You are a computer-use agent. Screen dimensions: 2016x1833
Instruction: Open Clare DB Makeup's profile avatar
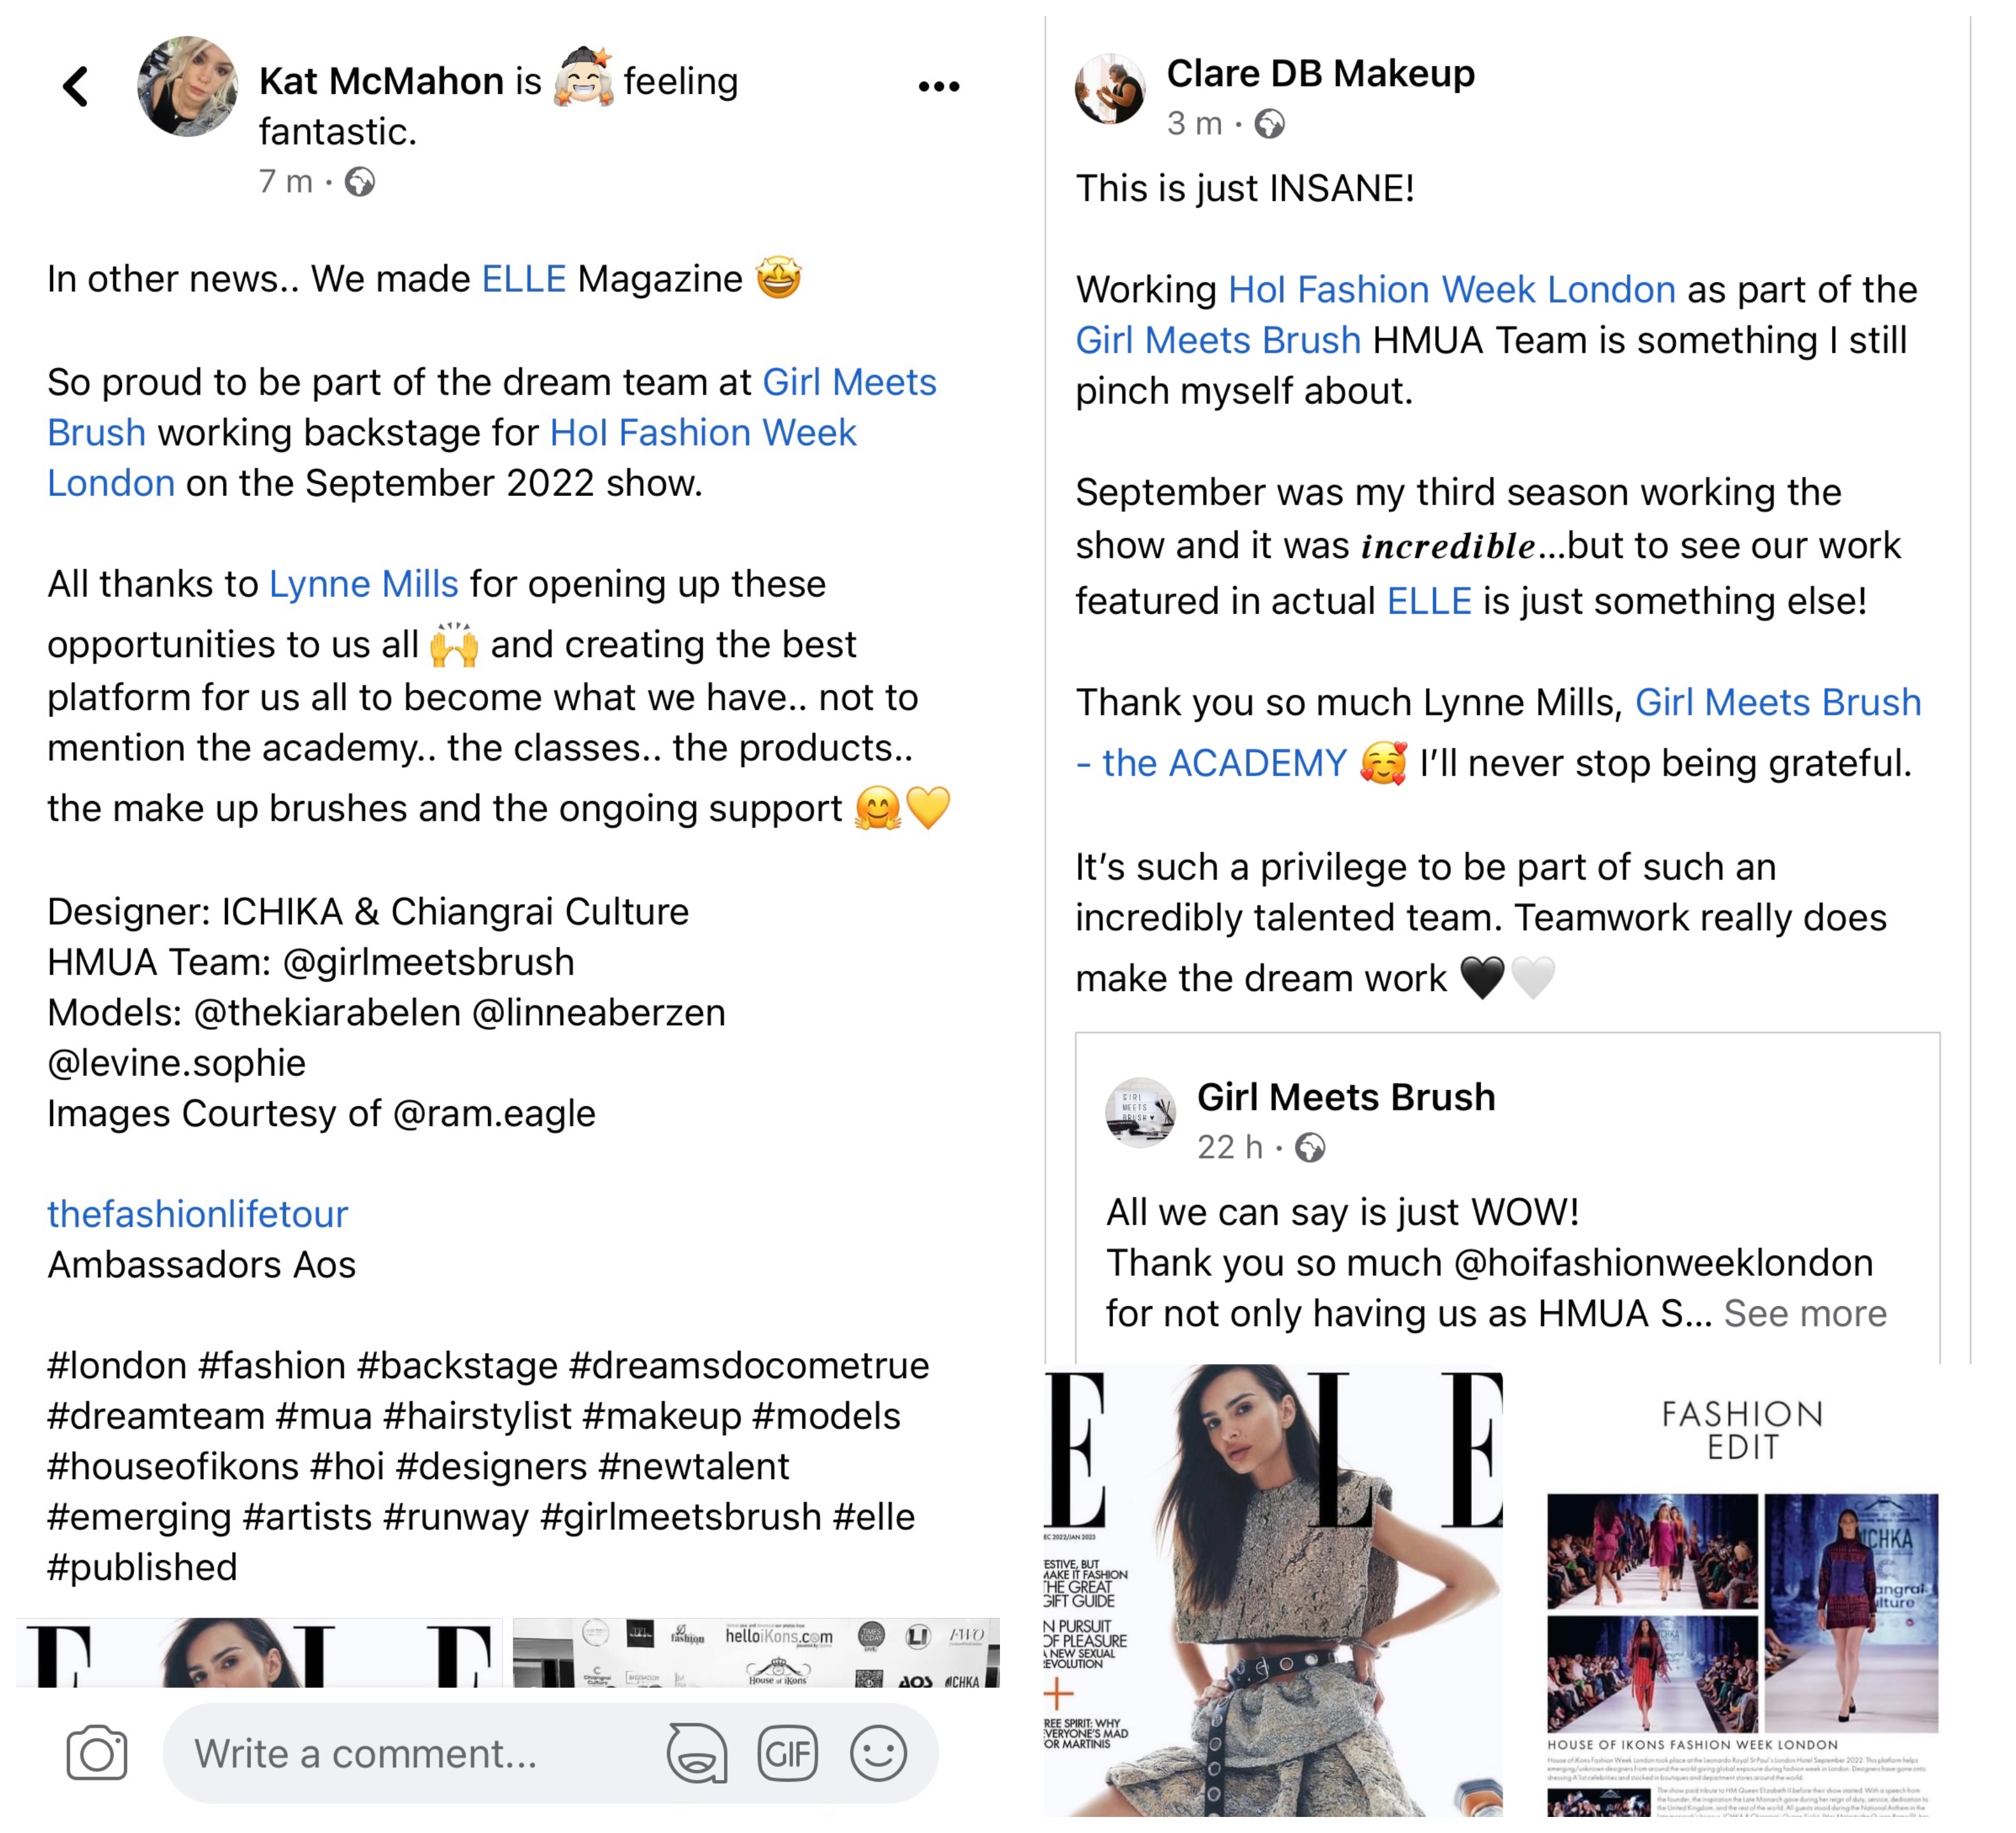click(x=1110, y=89)
